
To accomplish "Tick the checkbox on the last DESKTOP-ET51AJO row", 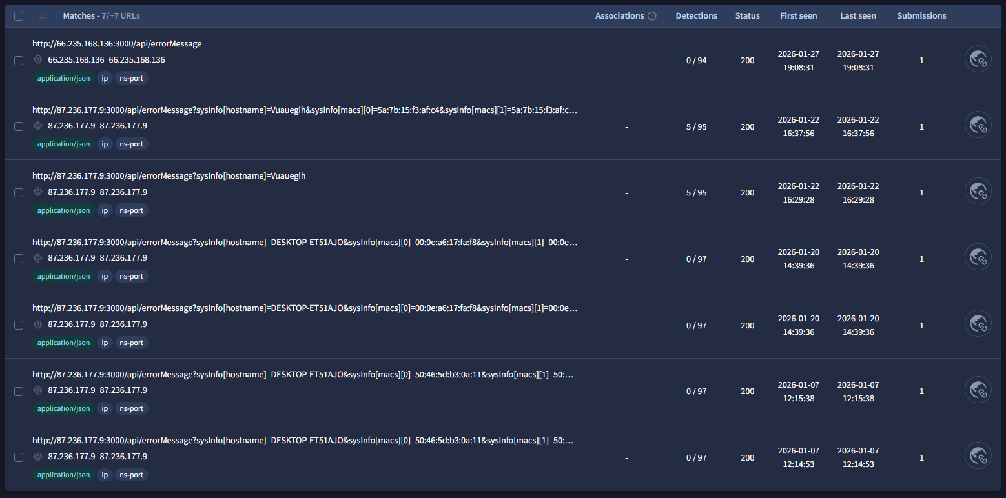I will tap(18, 457).
